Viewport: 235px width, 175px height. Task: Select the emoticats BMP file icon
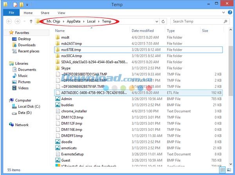pos(58,148)
